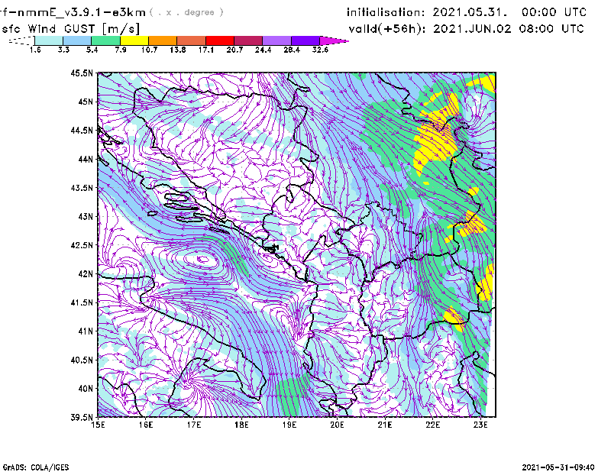This screenshot has width=611, height=472.
Task: Click legend value '17.1'
Action: point(205,50)
